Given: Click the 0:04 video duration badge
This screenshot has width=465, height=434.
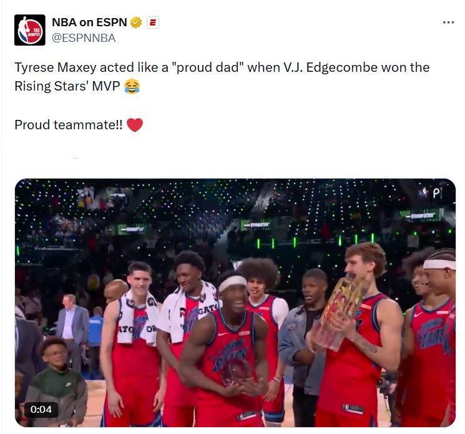Looking at the screenshot, I should click(x=41, y=410).
